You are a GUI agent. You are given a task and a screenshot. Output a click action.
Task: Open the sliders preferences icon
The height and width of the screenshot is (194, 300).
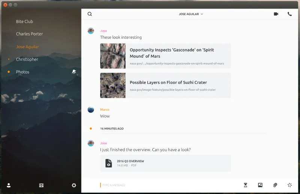41,185
